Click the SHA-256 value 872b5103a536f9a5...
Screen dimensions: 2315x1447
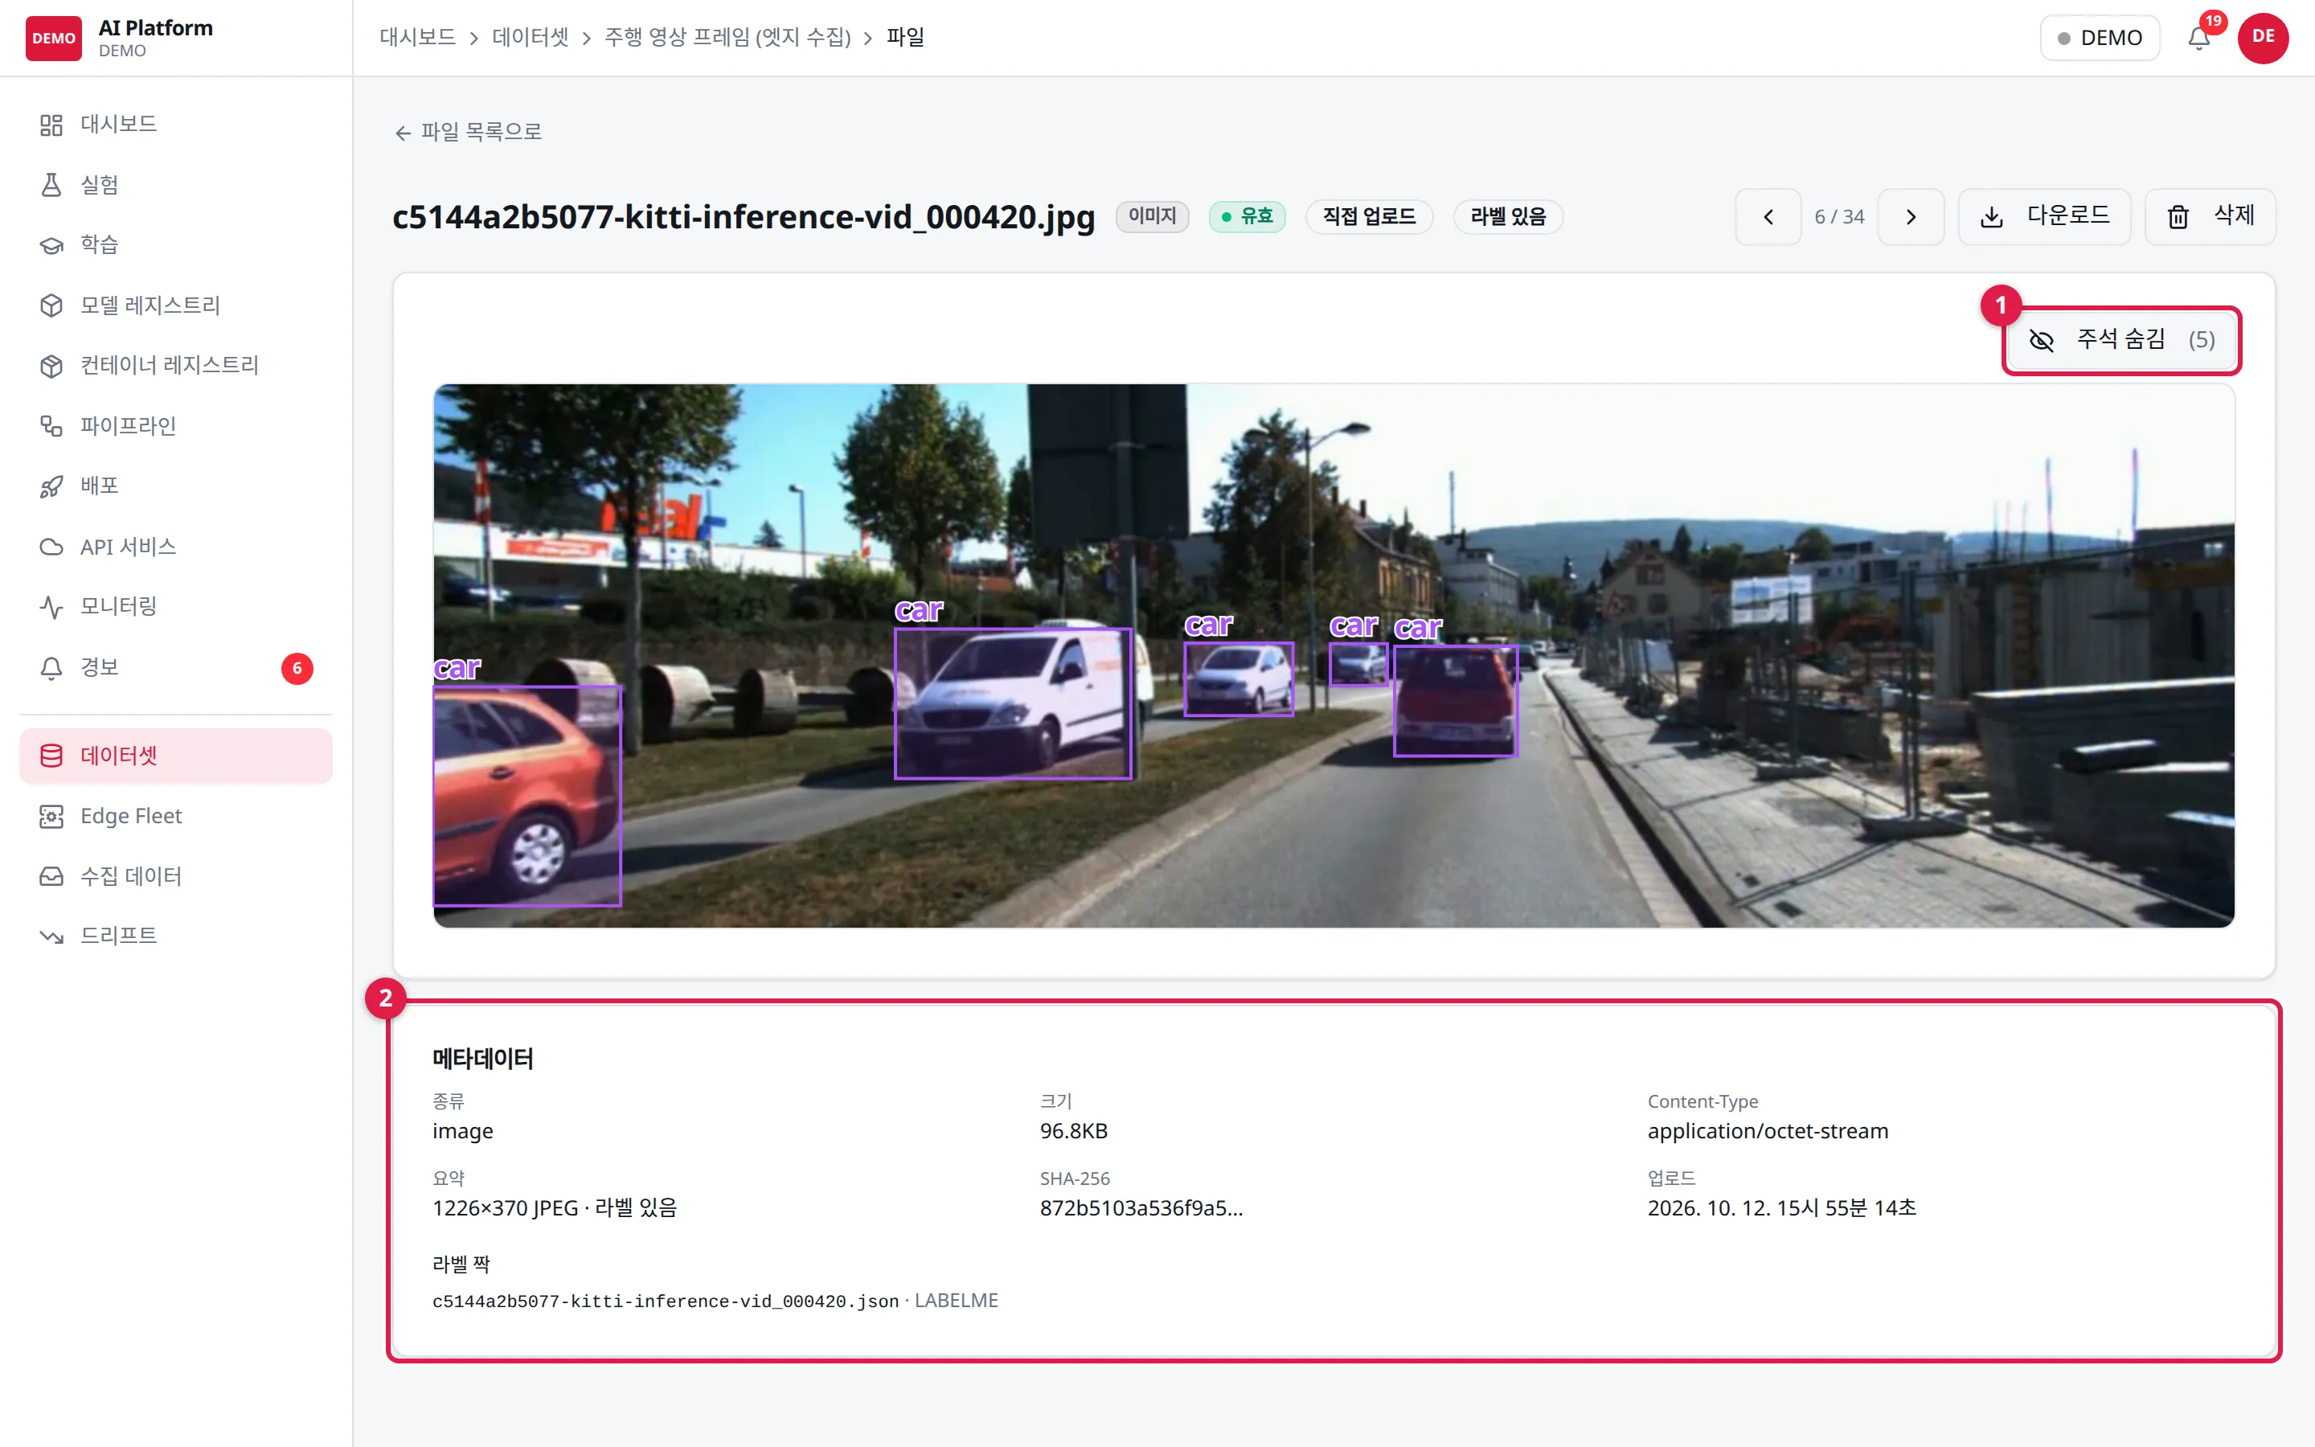(1141, 1209)
